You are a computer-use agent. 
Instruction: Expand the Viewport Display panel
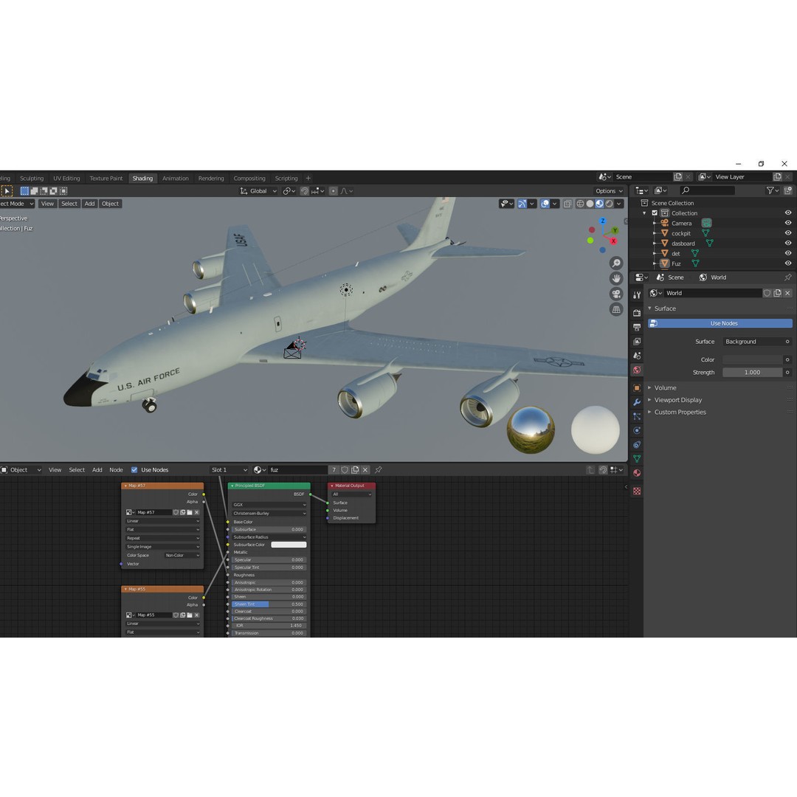coord(677,399)
